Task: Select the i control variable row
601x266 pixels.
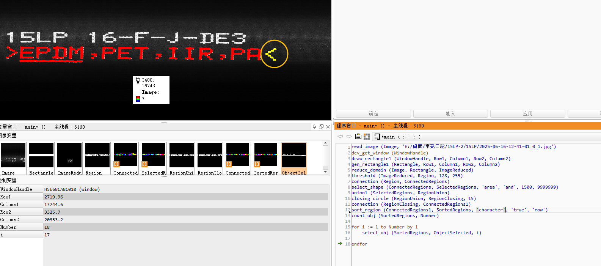Action: [x=164, y=235]
